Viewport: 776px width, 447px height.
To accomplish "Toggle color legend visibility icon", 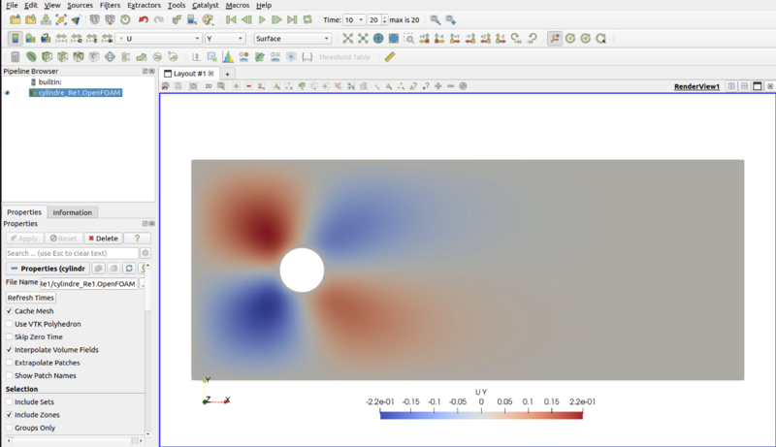I will pos(16,38).
